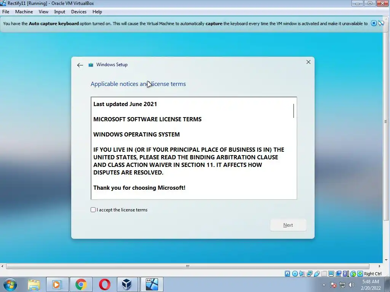Click the scroll-left arrow of horizontal scrollbar
The width and height of the screenshot is (390, 292).
coord(2,266)
